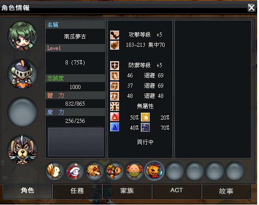Click the water resistance drop icon
This screenshot has width=259, height=205.
click(114, 127)
